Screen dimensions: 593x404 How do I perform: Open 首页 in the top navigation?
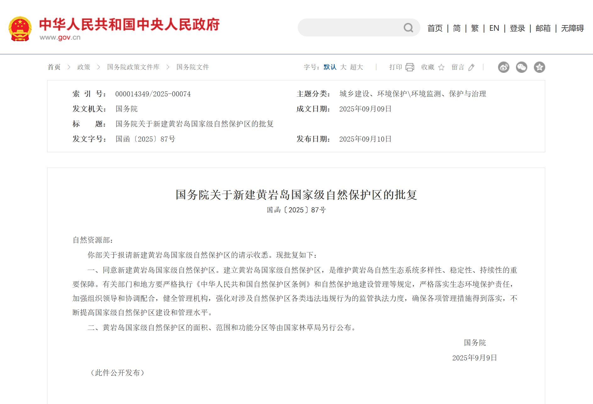coord(435,28)
